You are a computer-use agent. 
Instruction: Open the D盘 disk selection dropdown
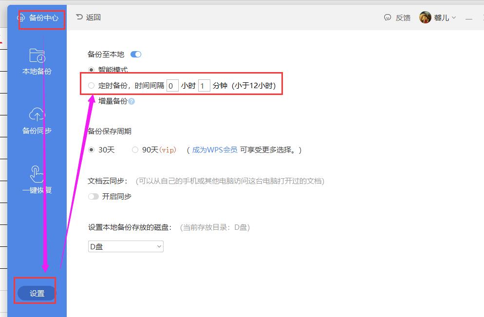[x=125, y=246]
